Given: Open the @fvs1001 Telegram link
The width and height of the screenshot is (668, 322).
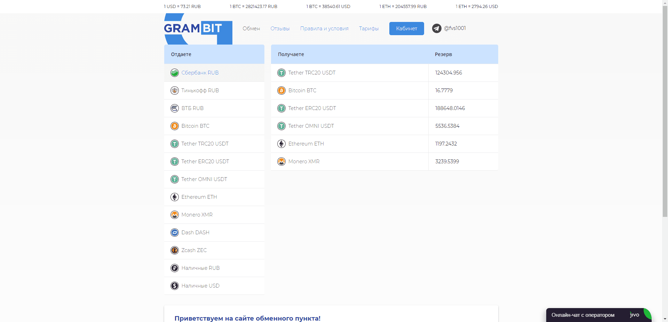Looking at the screenshot, I should tap(454, 28).
